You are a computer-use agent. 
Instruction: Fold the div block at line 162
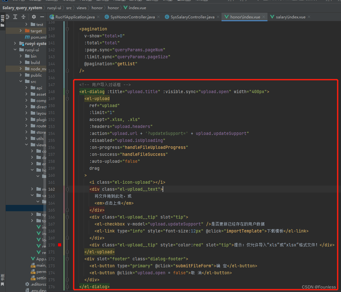click(68, 189)
